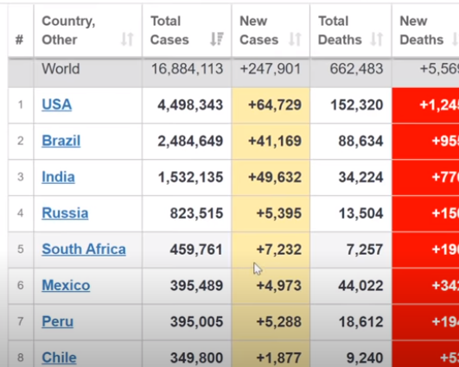
Task: Click the New Cases header label
Action: point(258,30)
